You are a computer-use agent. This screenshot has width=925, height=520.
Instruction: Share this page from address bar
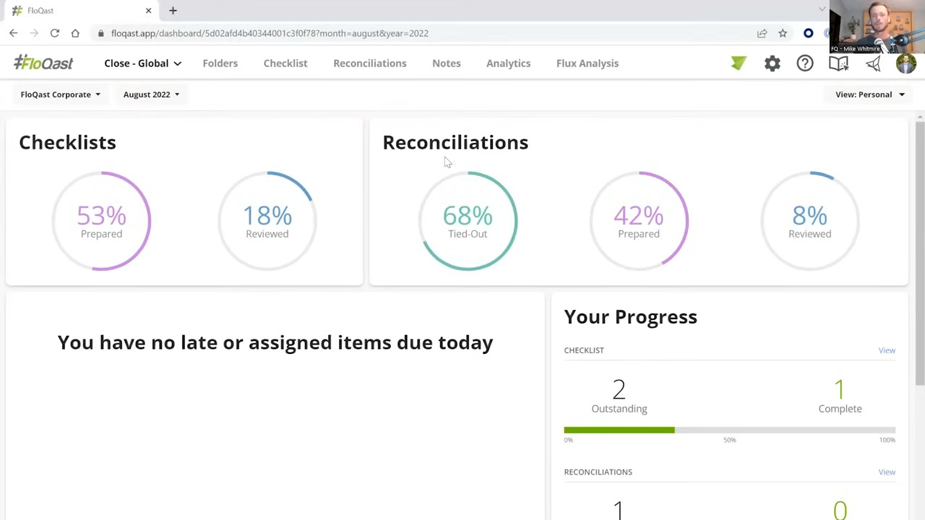pos(762,33)
